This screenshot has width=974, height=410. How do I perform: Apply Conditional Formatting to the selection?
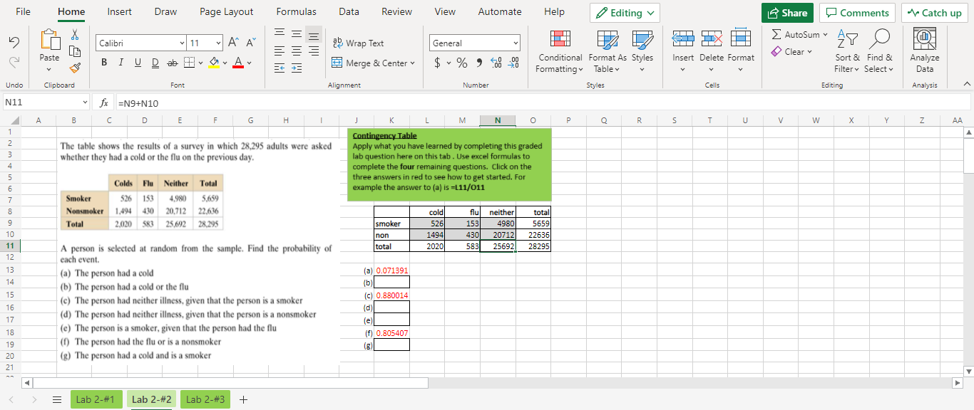(560, 51)
